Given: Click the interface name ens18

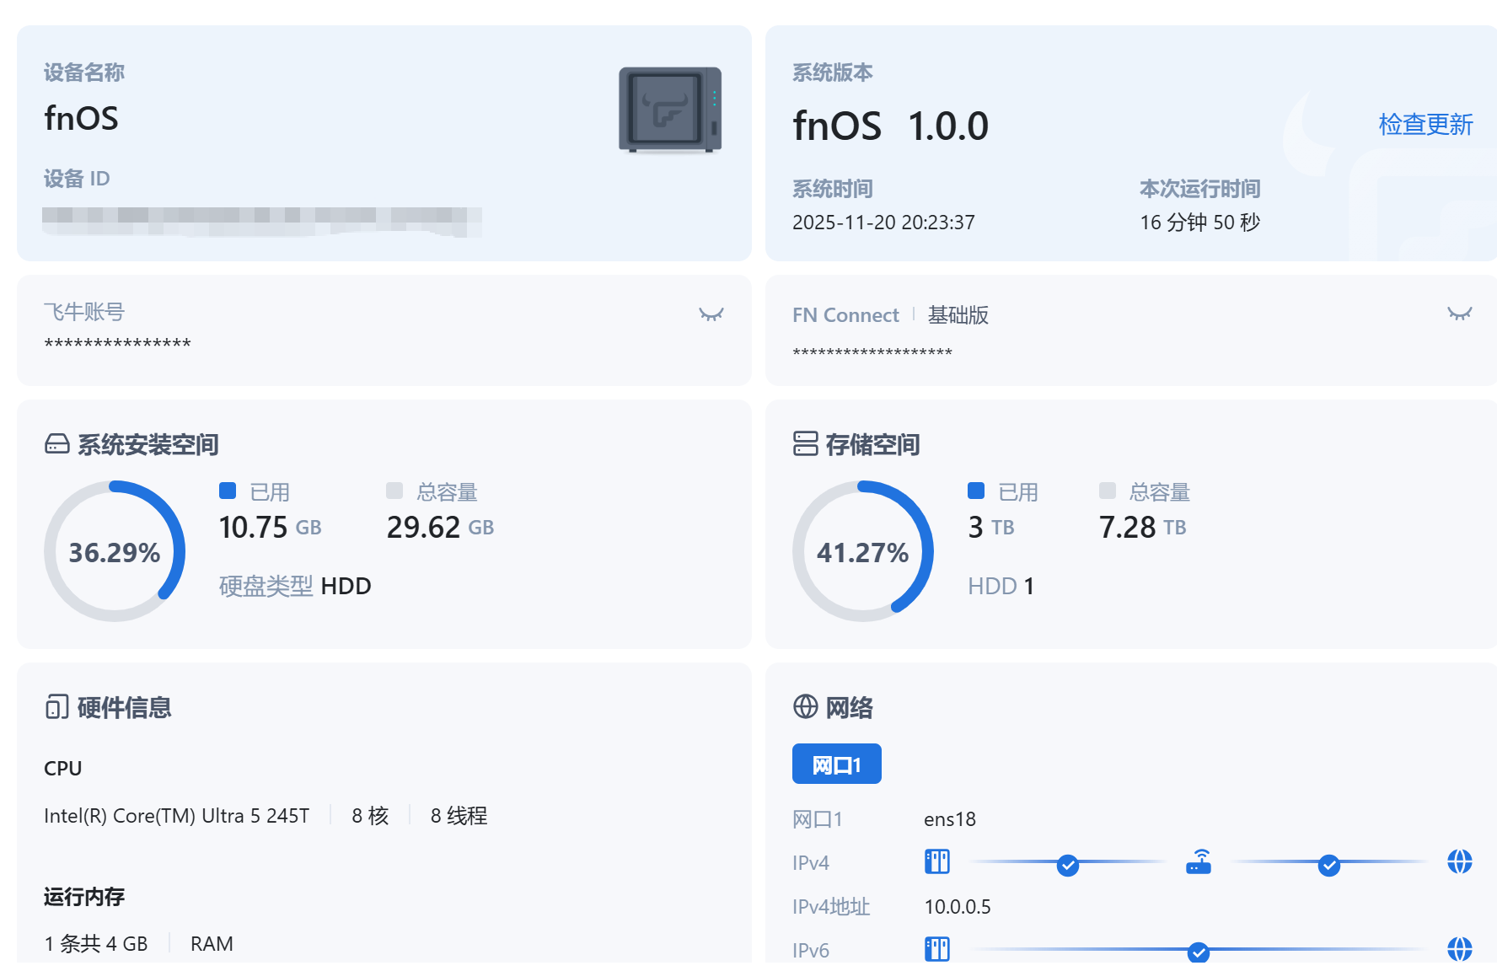Looking at the screenshot, I should (x=950, y=819).
